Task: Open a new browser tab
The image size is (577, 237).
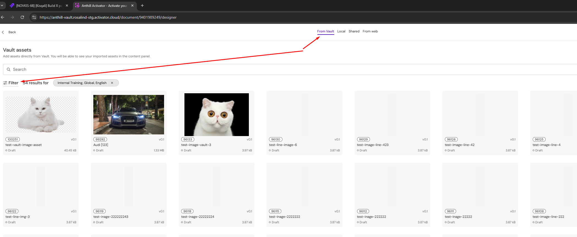Action: click(142, 5)
